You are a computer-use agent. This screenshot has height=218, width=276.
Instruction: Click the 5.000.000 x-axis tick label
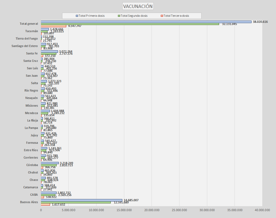pos(68,210)
